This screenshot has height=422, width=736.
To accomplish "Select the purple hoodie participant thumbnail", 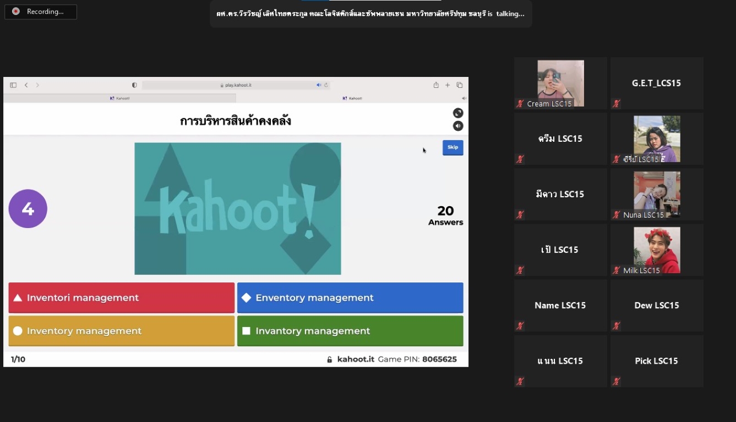I will 657,138.
